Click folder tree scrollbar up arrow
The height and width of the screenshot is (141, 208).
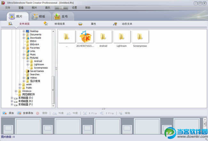coord(53,31)
